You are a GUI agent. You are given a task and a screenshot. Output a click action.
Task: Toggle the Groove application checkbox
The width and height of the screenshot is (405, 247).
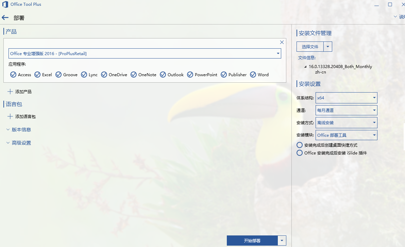coord(58,75)
